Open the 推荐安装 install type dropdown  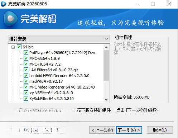pyautogui.click(x=59, y=39)
